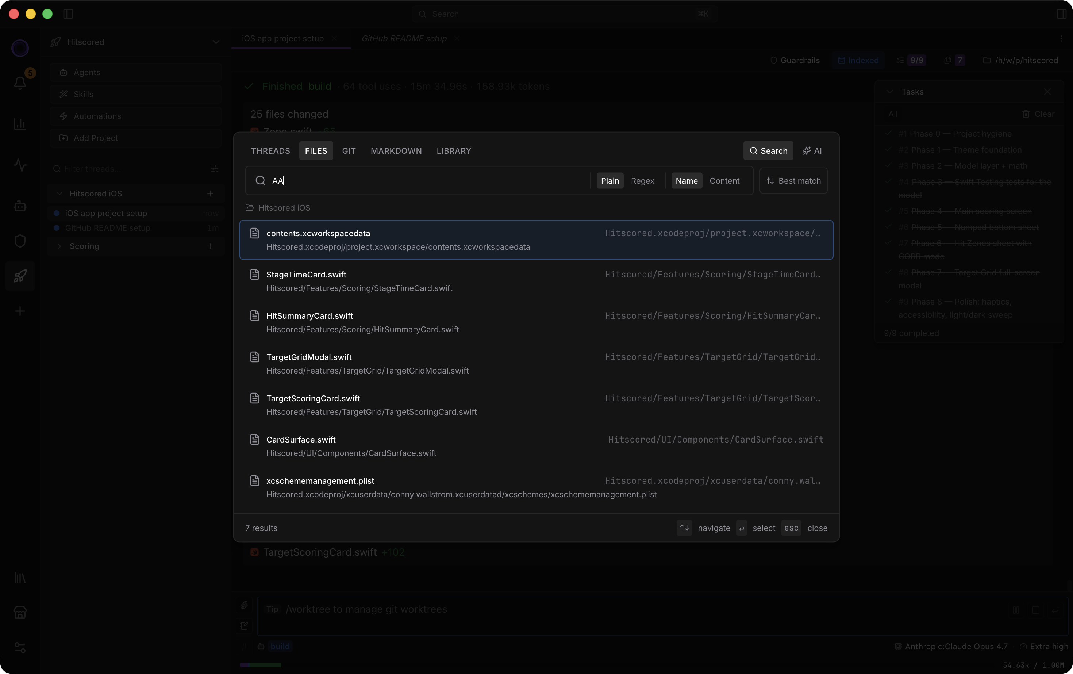Close the Tasks panel
The height and width of the screenshot is (674, 1073).
click(x=1047, y=91)
